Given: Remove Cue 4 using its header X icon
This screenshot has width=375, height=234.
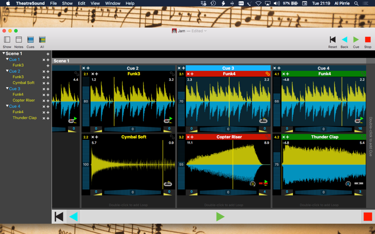Looking at the screenshot, I should tap(275, 68).
